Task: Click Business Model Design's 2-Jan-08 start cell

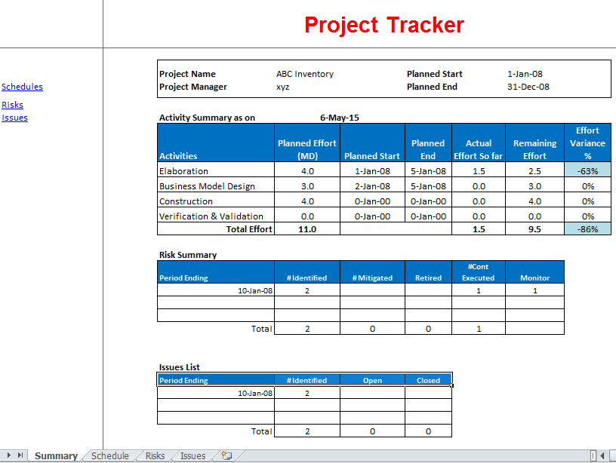Action: pyautogui.click(x=372, y=186)
